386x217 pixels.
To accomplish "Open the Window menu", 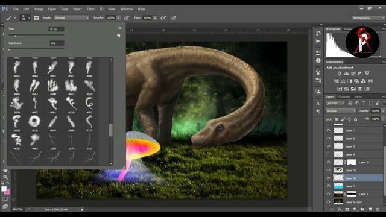I will tap(126, 9).
